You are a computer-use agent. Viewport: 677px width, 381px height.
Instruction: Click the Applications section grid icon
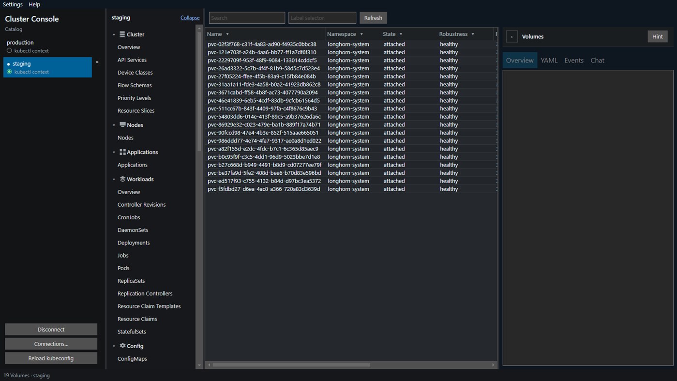pos(122,152)
